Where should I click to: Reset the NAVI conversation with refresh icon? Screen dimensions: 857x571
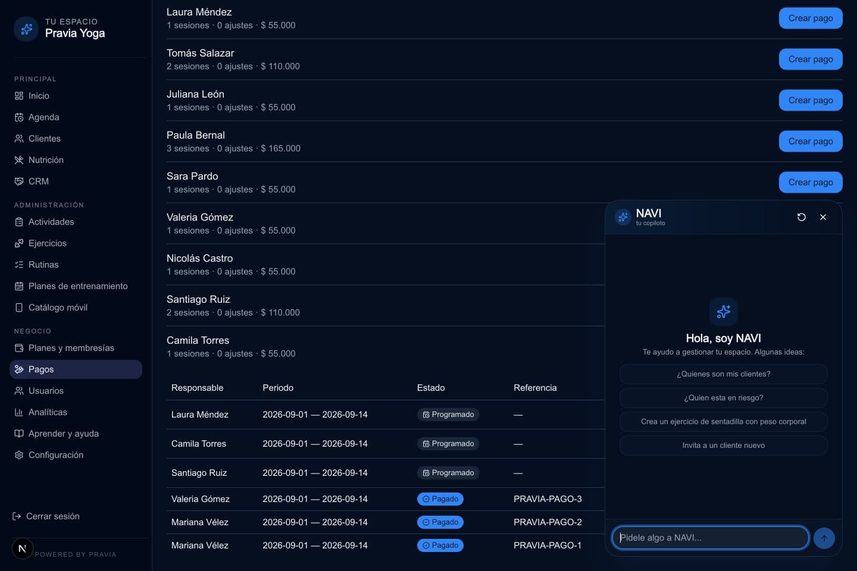tap(802, 217)
